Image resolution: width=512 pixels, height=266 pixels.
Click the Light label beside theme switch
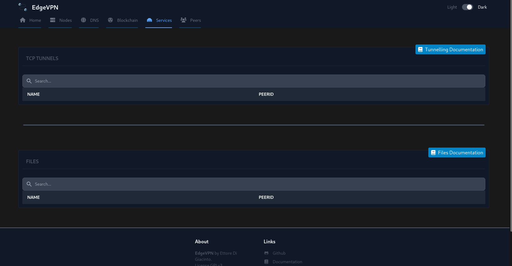452,7
